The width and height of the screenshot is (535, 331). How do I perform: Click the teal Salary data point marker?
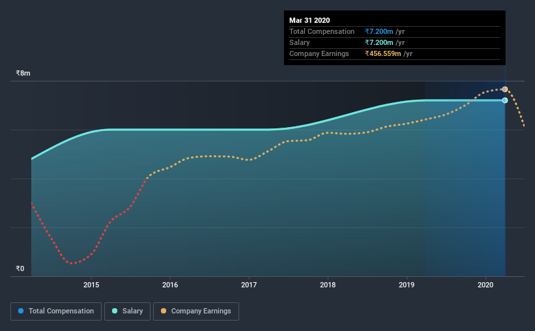click(x=505, y=100)
